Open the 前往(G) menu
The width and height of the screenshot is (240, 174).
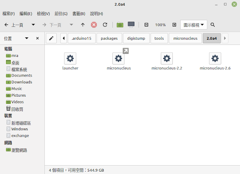click(61, 14)
